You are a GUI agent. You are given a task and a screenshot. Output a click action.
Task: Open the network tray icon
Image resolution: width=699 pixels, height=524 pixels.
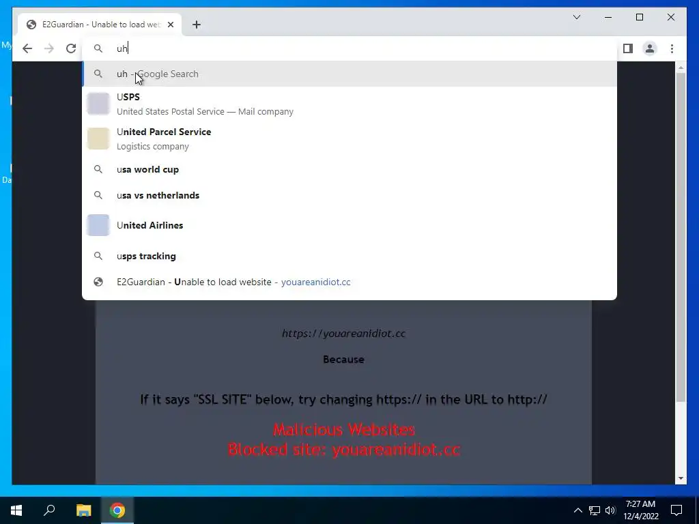(x=595, y=510)
